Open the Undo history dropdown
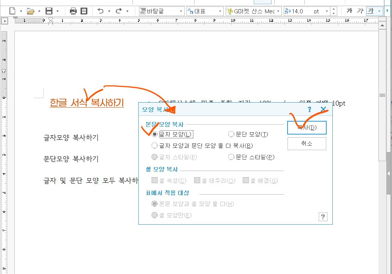This screenshot has width=392, height=274. [109, 11]
